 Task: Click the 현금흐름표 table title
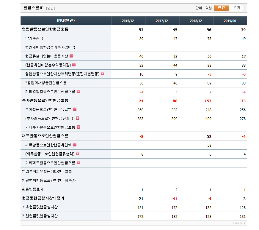[x=33, y=8]
